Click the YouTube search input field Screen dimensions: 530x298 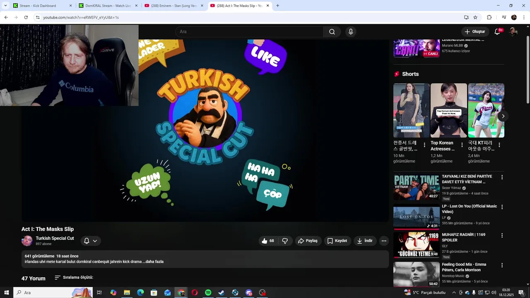(x=249, y=32)
